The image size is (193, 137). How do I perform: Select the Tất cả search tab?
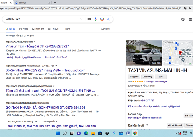[x=10, y=29]
